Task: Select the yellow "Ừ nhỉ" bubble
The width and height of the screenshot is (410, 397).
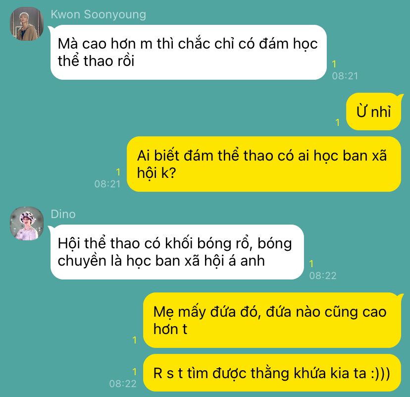Action: [373, 112]
